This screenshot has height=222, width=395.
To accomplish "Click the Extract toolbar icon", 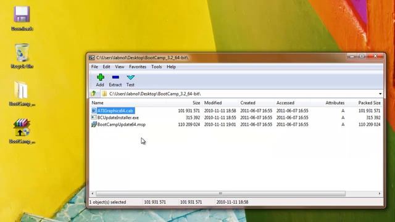I will click(x=115, y=77).
